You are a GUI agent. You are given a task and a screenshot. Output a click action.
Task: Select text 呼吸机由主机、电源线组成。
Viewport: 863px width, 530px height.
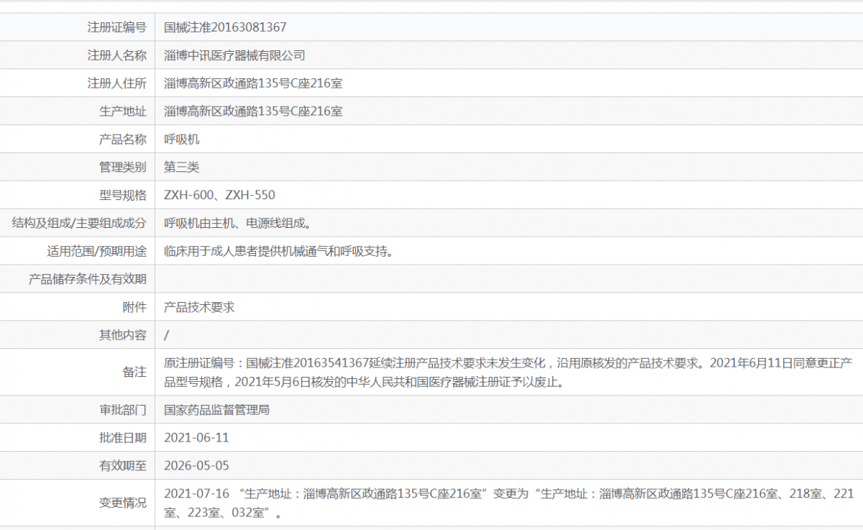click(238, 224)
